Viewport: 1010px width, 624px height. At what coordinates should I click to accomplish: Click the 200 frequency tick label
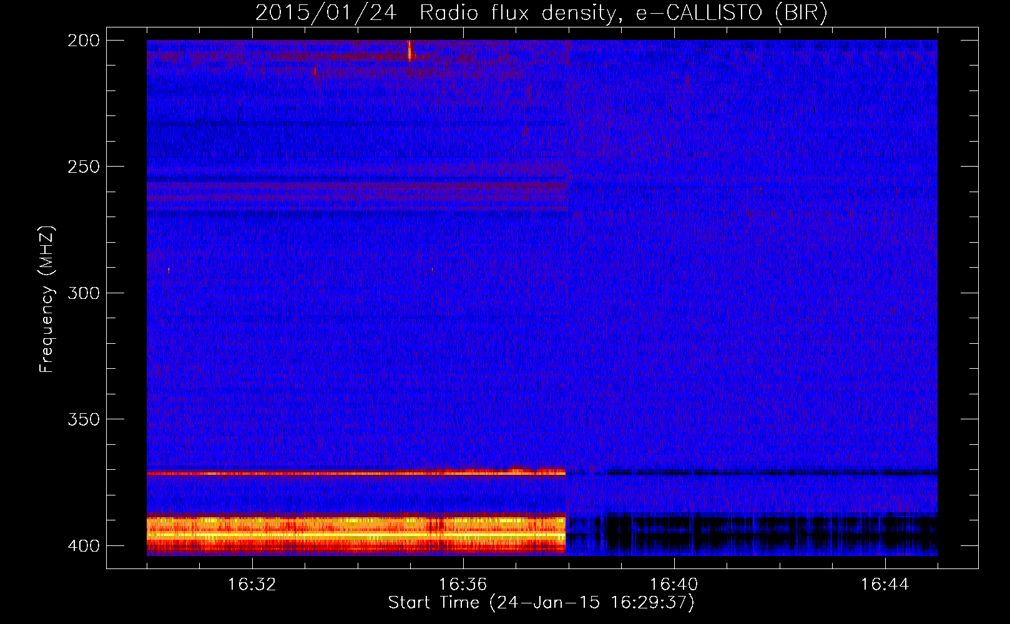pos(84,41)
